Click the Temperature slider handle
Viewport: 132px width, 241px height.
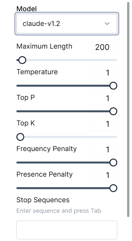coord(113,86)
